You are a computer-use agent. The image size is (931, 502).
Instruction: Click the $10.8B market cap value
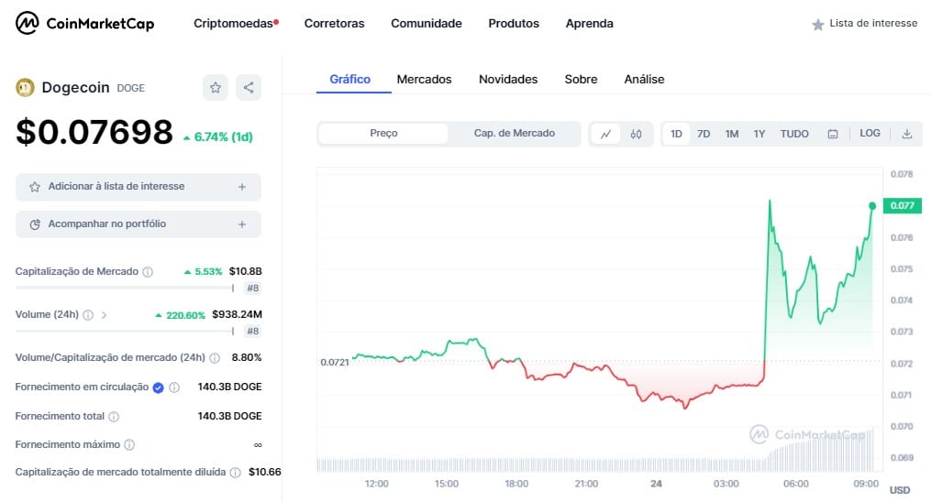click(245, 271)
